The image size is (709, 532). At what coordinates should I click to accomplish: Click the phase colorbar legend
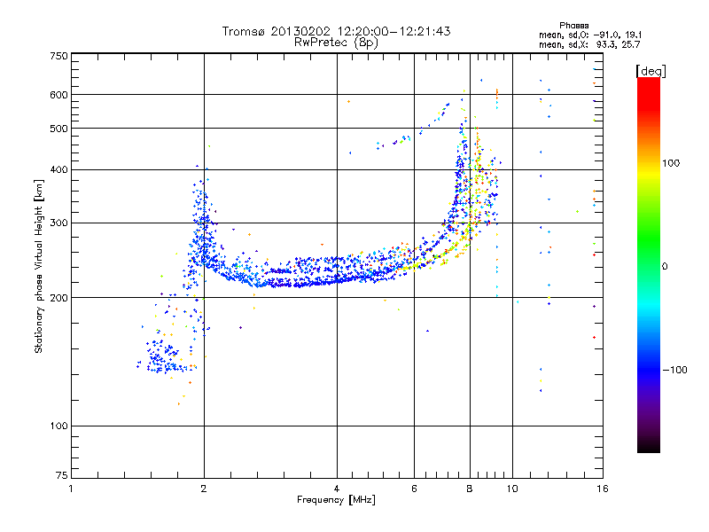(649, 264)
